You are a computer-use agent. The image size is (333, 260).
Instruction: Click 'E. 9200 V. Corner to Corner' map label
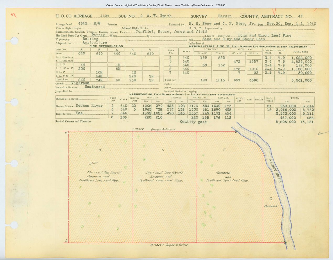(x=153, y=129)
